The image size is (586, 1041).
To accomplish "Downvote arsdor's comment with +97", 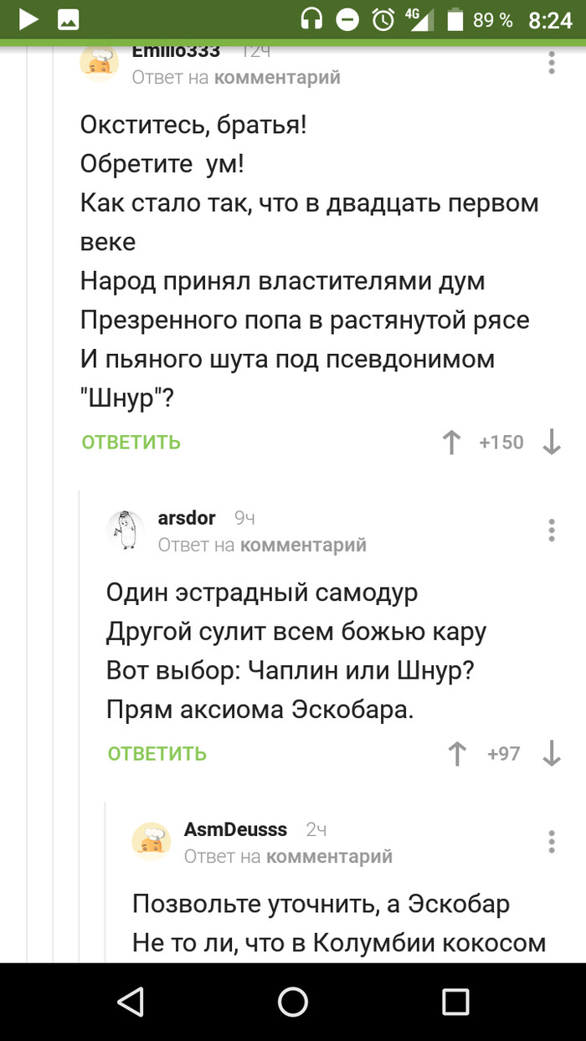I will [552, 753].
